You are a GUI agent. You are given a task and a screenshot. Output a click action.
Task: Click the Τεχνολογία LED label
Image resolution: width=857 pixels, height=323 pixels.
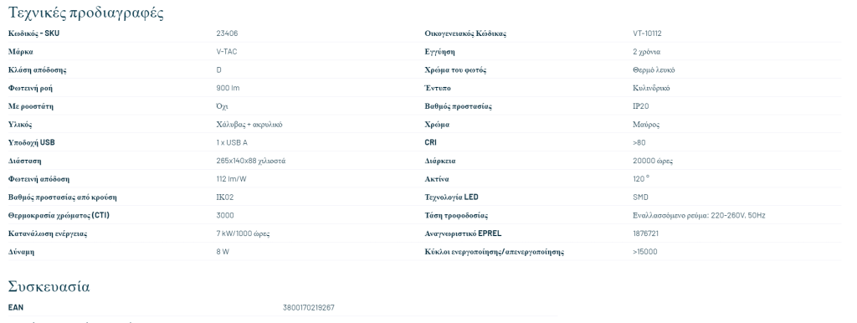451,197
